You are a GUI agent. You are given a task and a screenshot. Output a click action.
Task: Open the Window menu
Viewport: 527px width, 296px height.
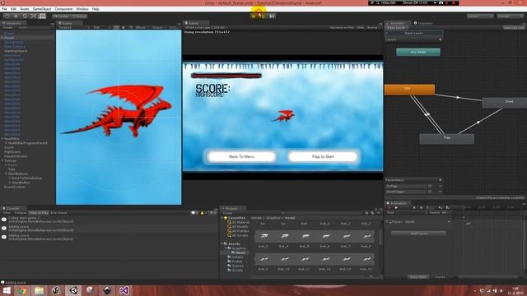(x=82, y=9)
